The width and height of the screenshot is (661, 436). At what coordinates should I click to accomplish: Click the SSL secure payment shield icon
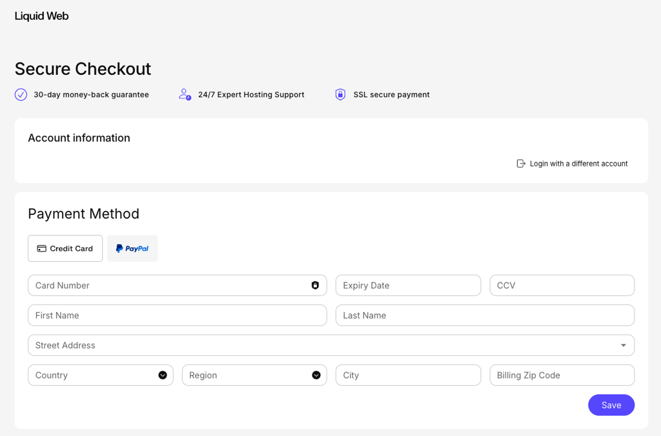click(340, 94)
